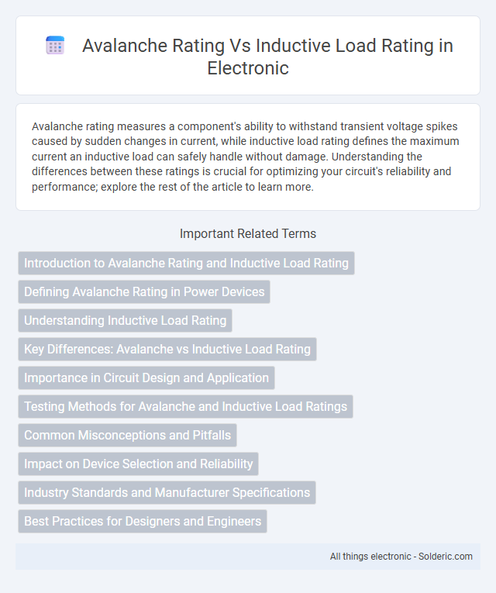Click the Important Related Terms heading
This screenshot has height=593, width=496.
[x=248, y=234]
